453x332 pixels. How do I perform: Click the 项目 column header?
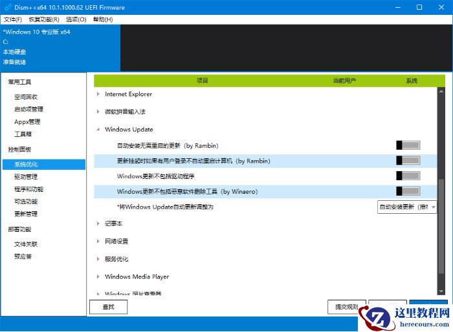(202, 81)
